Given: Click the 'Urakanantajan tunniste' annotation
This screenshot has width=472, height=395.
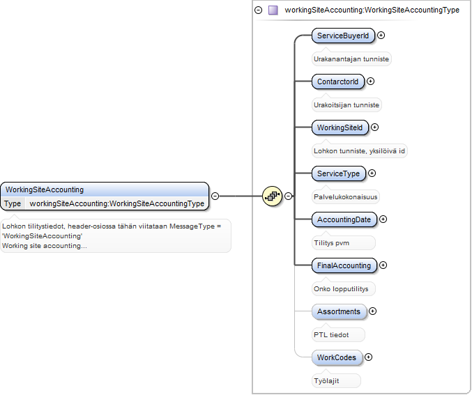Looking at the screenshot, I should 351,59.
